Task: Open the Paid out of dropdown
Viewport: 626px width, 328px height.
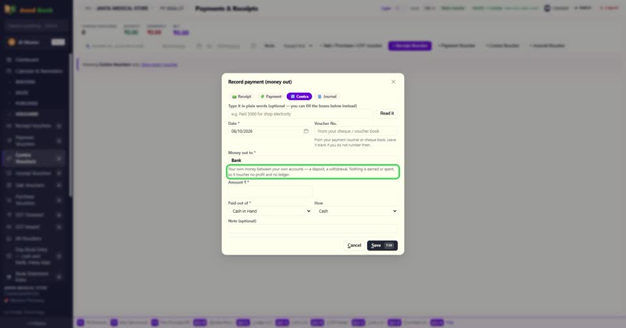Action: 270,211
